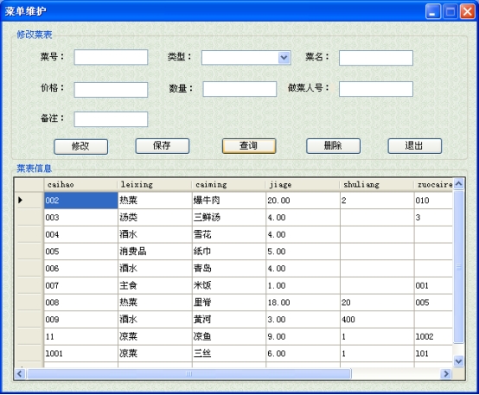
Task: Focus the 菜名 input field
Action: coord(376,58)
